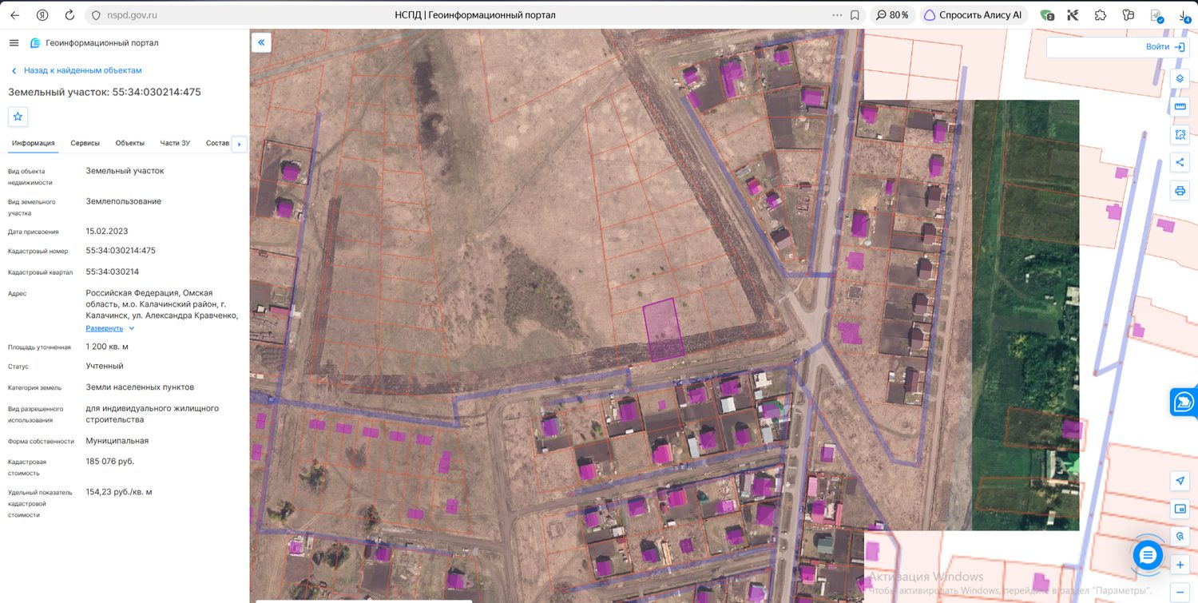This screenshot has width=1198, height=603.
Task: Go back to found objects list
Action: (x=76, y=70)
